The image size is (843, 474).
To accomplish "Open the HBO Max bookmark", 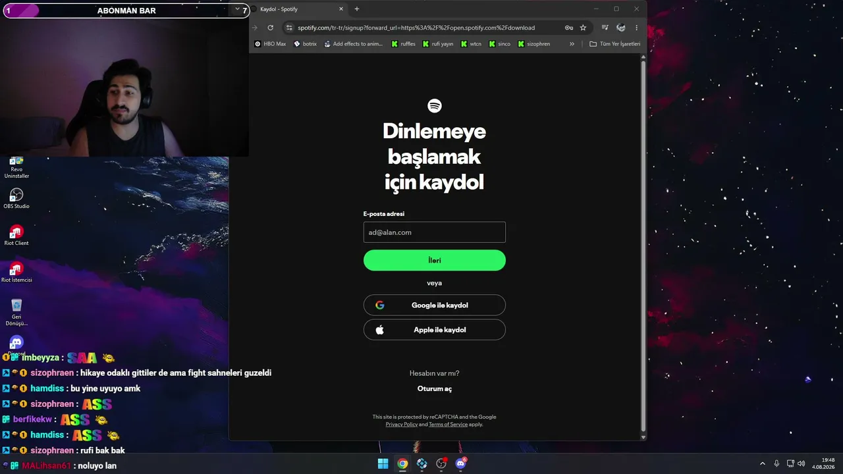I will [x=271, y=44].
